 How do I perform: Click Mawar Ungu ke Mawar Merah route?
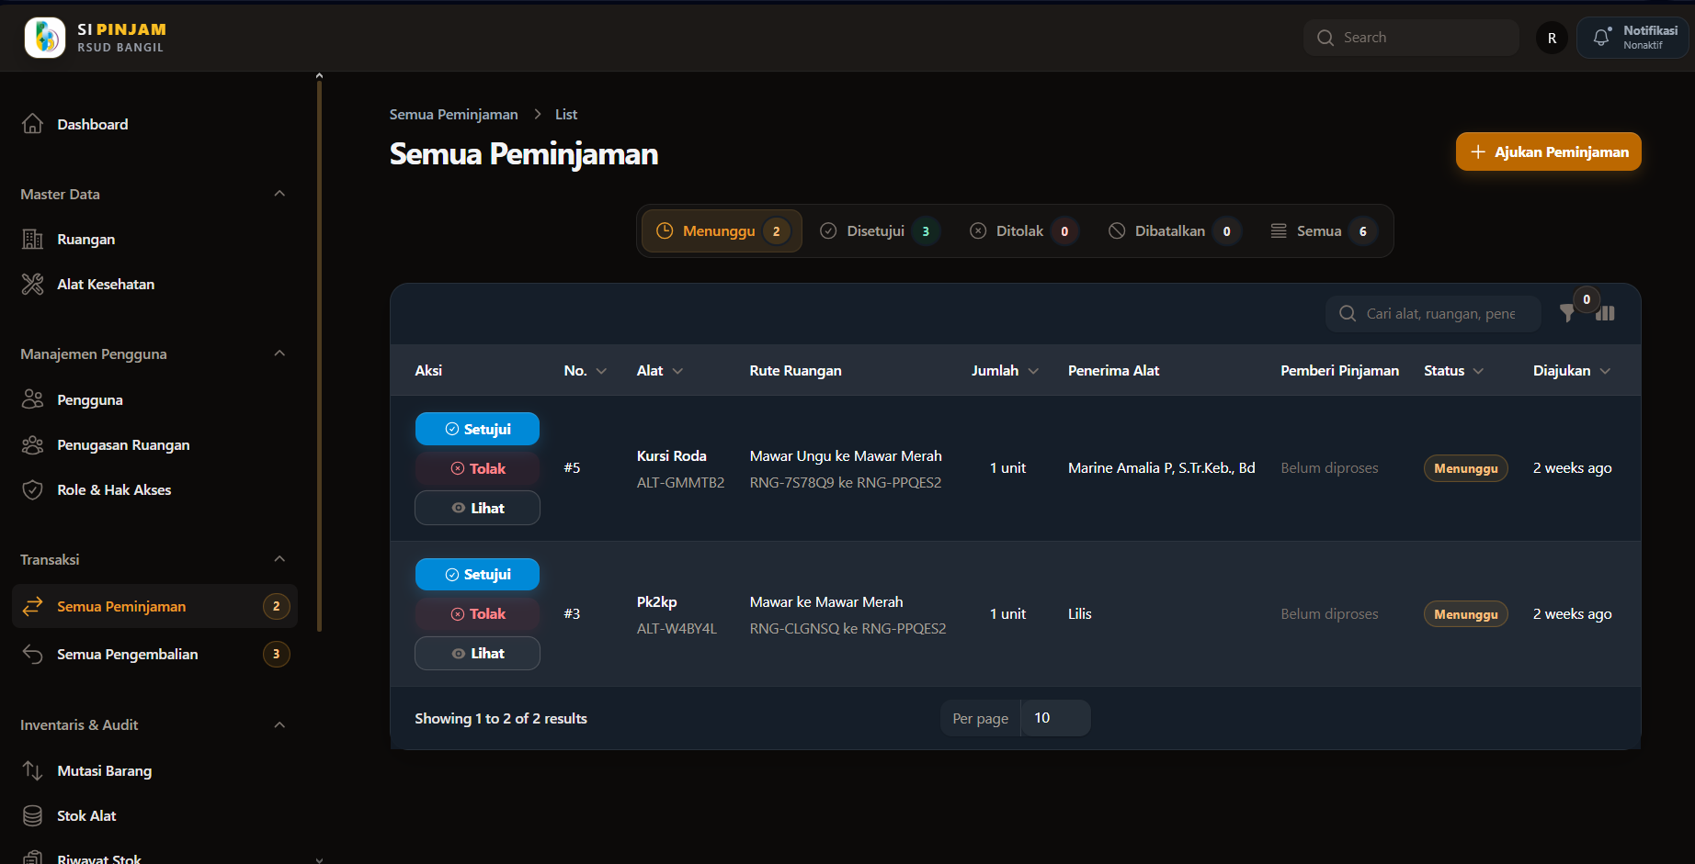[x=846, y=455]
